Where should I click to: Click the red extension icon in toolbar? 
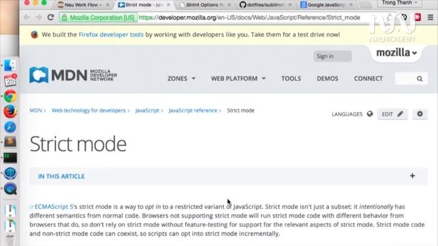417,17
